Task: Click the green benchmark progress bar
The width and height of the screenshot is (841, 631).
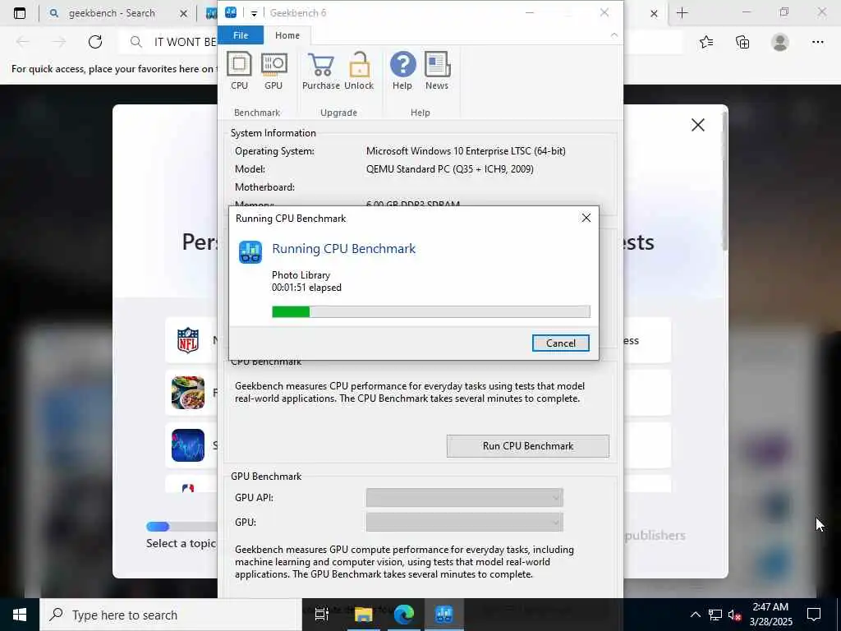Action: (x=430, y=311)
